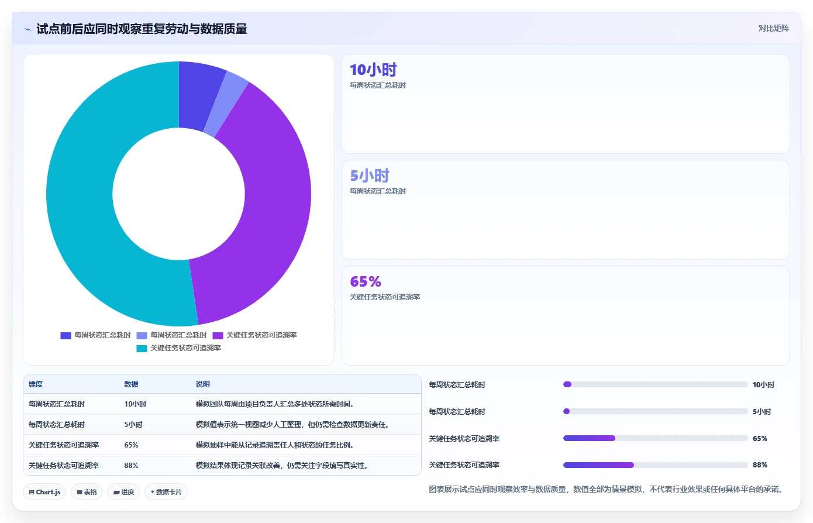Click the description 模拟抽样中能从记录追溯责任人和状态的任务比例
The width and height of the screenshot is (813, 523).
pos(274,445)
